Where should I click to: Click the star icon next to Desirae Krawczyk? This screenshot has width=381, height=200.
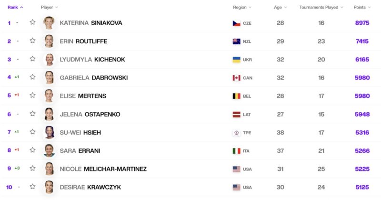pos(32,187)
